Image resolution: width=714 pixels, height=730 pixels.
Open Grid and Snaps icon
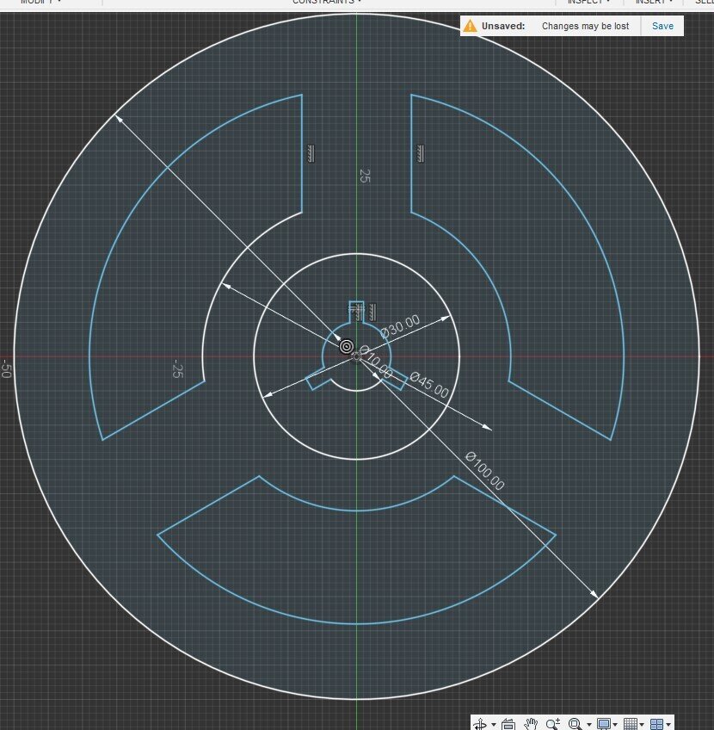(631, 725)
